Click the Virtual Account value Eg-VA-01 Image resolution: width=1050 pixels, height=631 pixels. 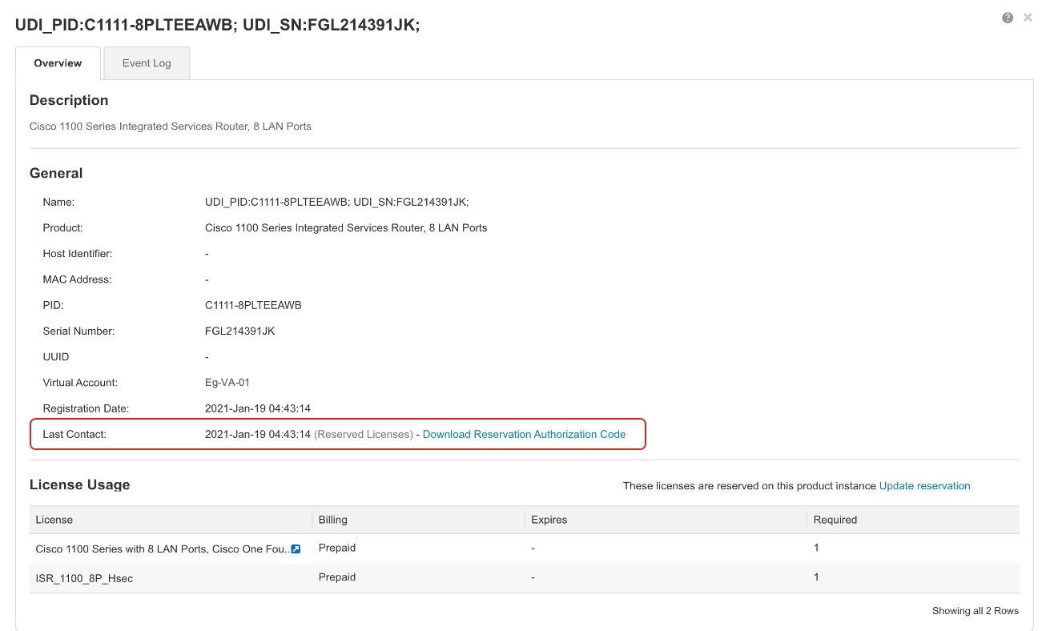point(227,383)
